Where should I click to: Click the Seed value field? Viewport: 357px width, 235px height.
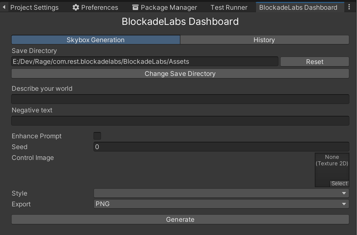click(x=221, y=147)
